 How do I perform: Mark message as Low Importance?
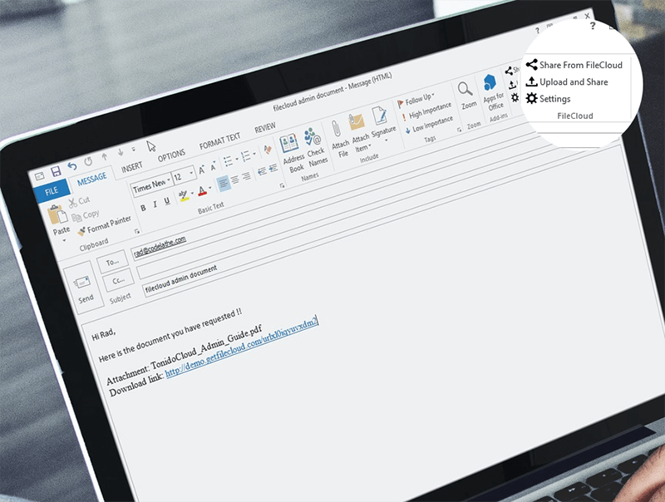pos(429,125)
